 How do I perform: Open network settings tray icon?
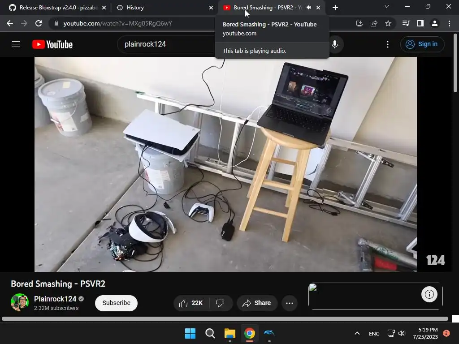(391, 333)
